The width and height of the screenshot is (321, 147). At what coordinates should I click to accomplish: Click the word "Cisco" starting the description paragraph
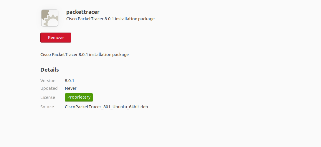[45, 55]
